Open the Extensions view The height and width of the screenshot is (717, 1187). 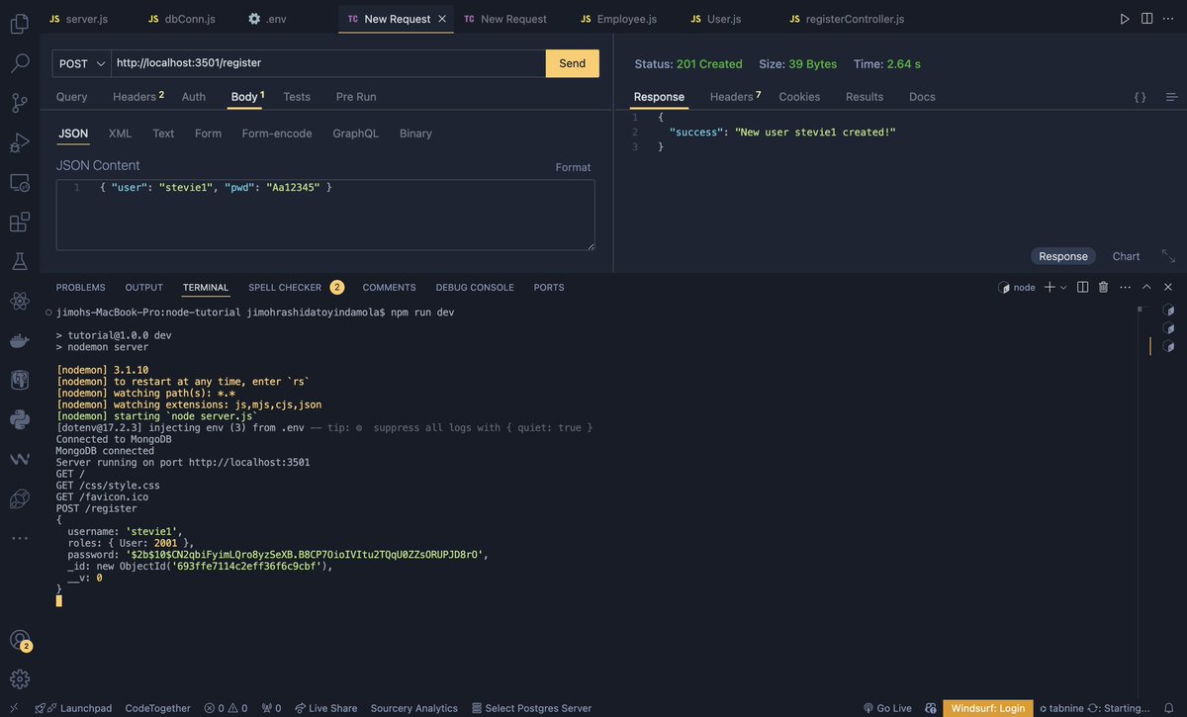point(20,222)
